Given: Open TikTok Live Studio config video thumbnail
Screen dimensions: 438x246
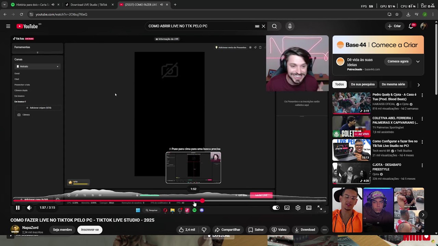Looking at the screenshot, I should point(351,150).
